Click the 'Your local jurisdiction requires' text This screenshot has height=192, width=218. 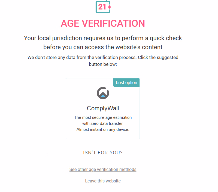point(103,38)
